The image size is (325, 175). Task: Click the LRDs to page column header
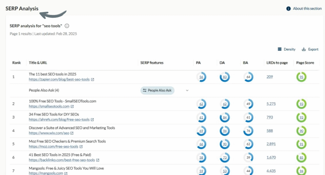click(x=277, y=63)
